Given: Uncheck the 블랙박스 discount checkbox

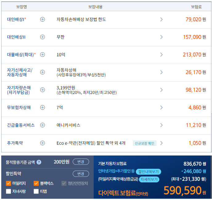Looking at the screenshot, I should pyautogui.click(x=36, y=183).
